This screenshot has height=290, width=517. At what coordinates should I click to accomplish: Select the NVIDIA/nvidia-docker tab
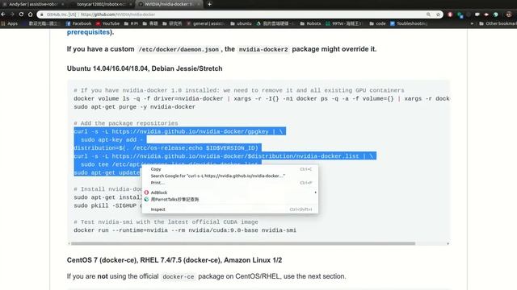[168, 4]
